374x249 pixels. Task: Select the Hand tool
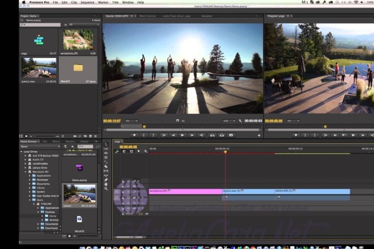click(106, 184)
